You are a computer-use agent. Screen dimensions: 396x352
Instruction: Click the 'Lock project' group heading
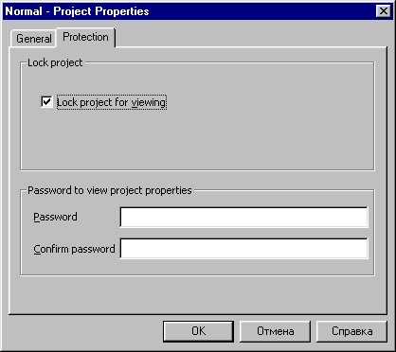(x=55, y=62)
